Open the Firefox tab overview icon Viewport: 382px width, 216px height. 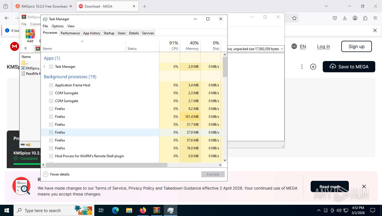pyautogui.click(x=6, y=6)
